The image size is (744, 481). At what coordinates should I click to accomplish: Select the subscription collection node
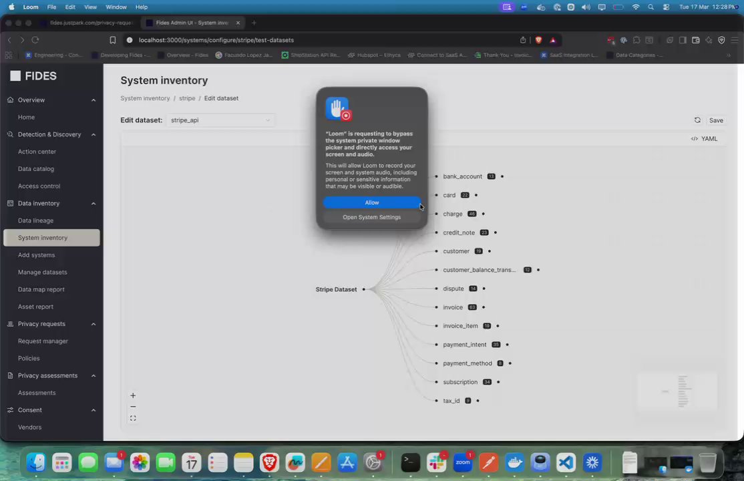[x=460, y=381]
